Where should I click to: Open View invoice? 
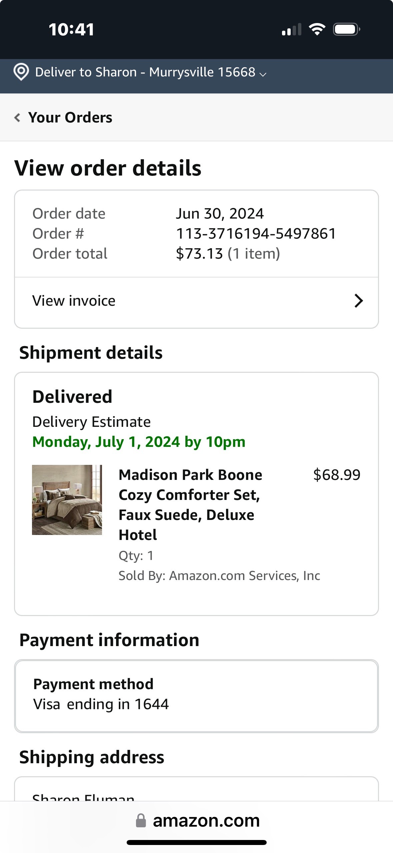coord(196,301)
